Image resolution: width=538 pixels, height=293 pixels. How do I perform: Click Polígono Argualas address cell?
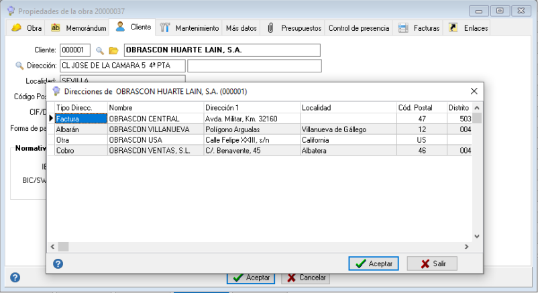point(252,129)
